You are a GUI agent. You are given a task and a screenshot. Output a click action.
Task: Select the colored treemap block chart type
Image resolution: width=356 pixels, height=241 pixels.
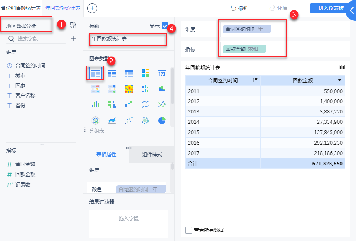point(145,74)
